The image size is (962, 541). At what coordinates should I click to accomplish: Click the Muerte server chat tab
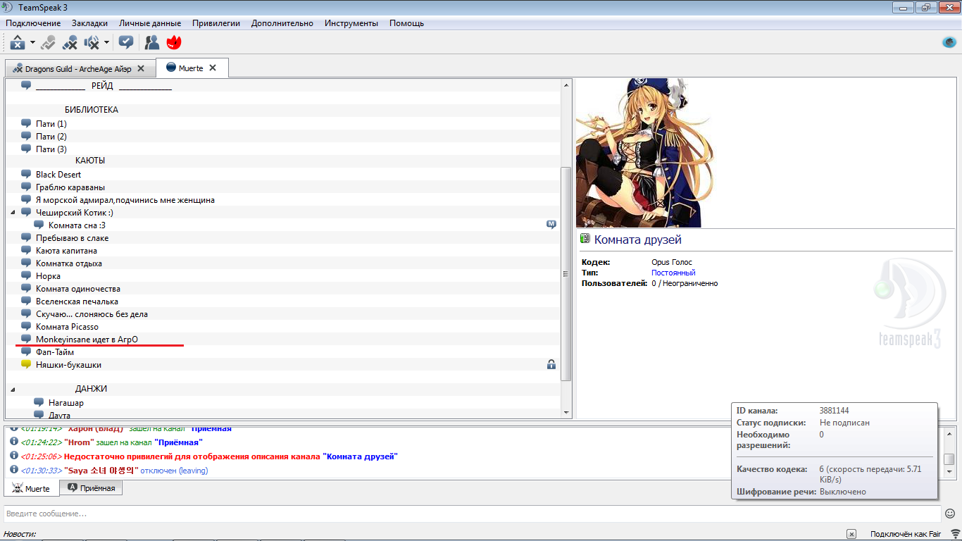pos(31,487)
